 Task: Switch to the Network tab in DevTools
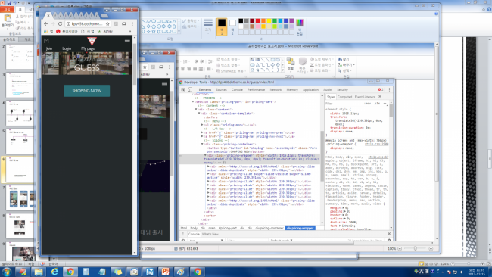point(276,90)
